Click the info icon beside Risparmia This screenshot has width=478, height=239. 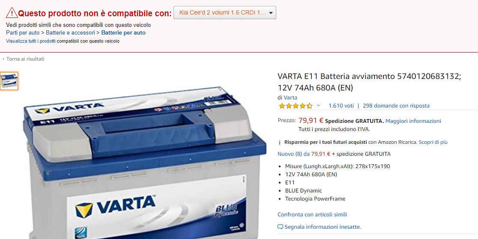tap(280, 143)
